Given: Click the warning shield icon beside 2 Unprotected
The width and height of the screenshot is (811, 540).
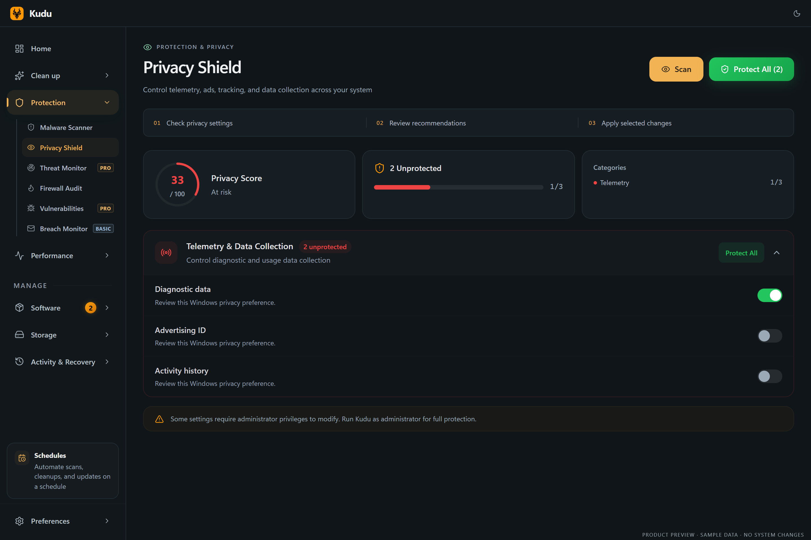Looking at the screenshot, I should (379, 168).
